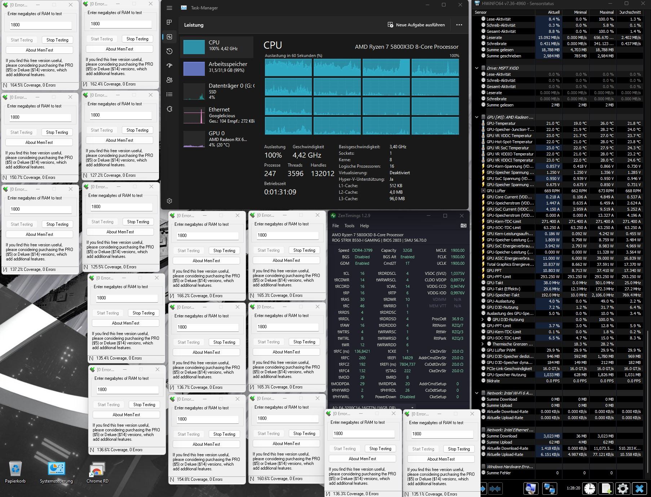The image size is (651, 497).
Task: Expand GPU D3D-Nutzung sub-group in HWiNFO
Action: click(483, 320)
